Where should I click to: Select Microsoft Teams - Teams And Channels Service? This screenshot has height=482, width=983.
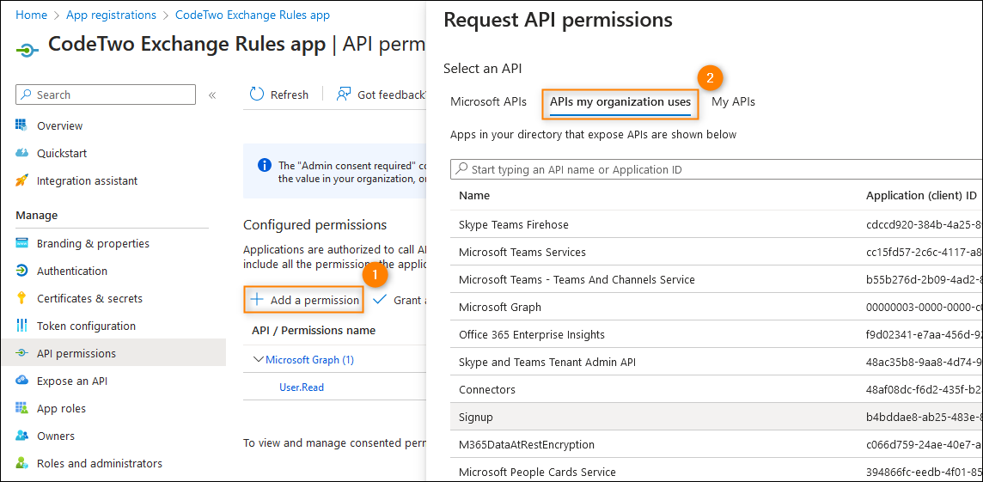click(717, 279)
